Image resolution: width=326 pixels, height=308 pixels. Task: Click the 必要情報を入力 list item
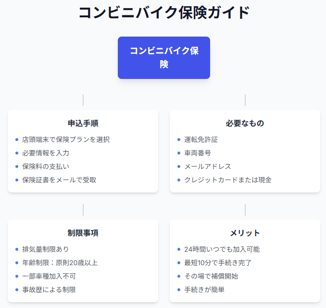point(46,153)
